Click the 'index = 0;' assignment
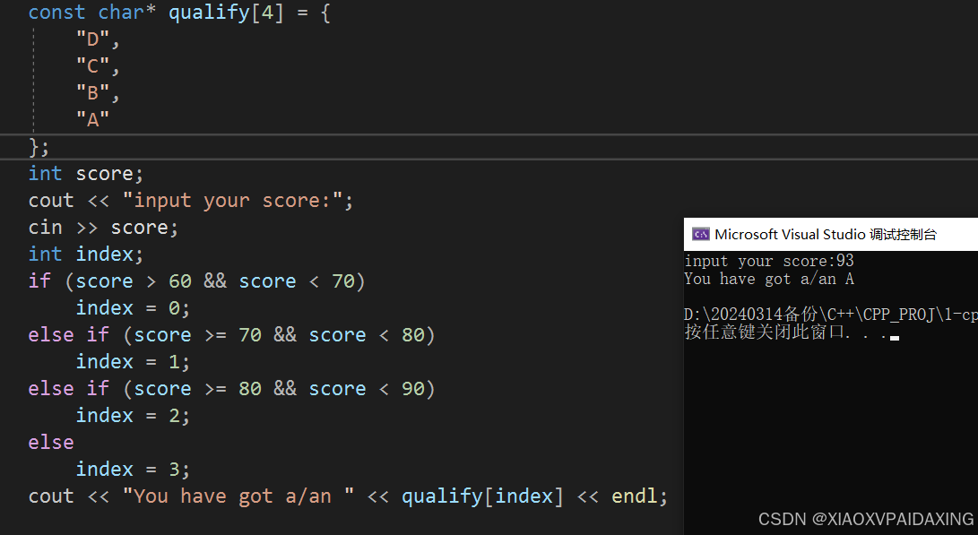Image resolution: width=978 pixels, height=535 pixels. pos(133,308)
